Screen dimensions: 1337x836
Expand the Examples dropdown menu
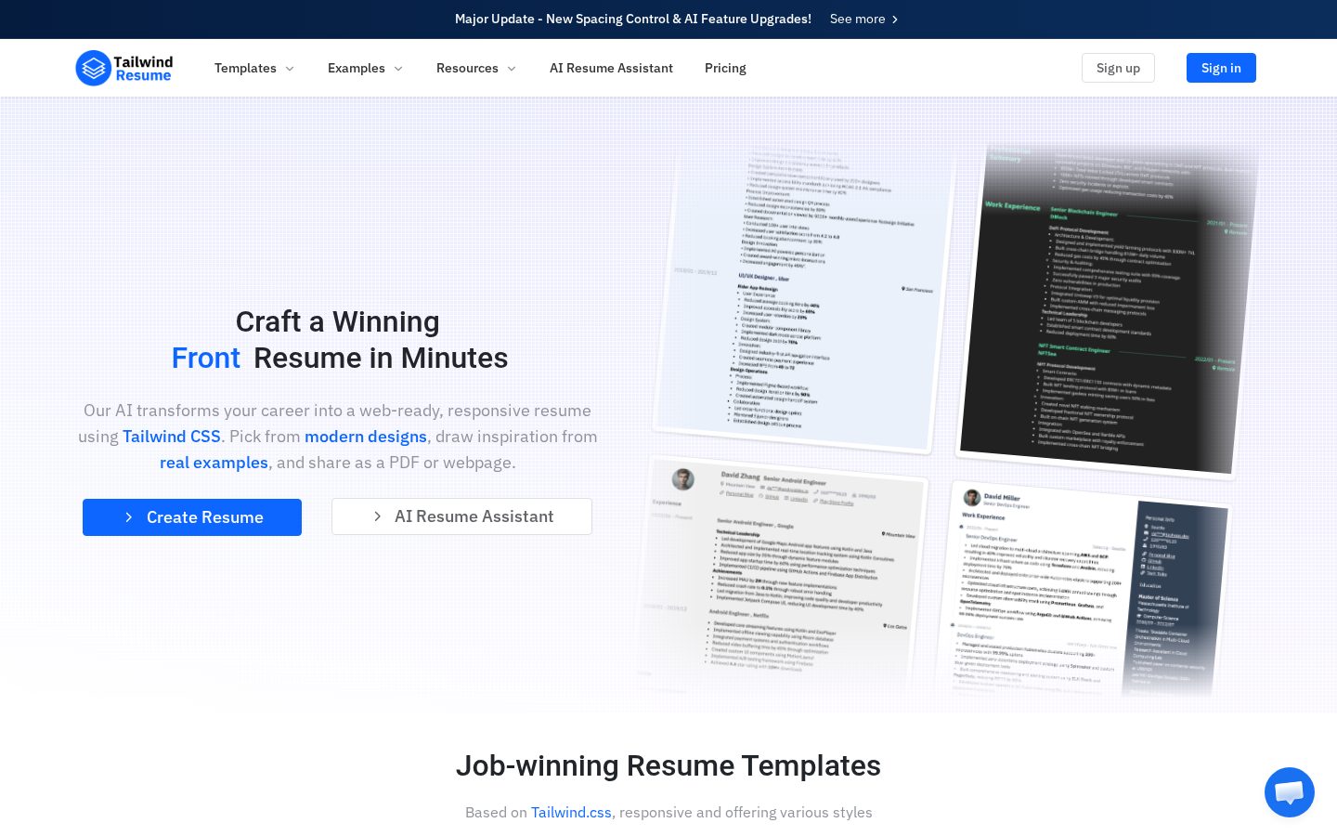[x=365, y=68]
